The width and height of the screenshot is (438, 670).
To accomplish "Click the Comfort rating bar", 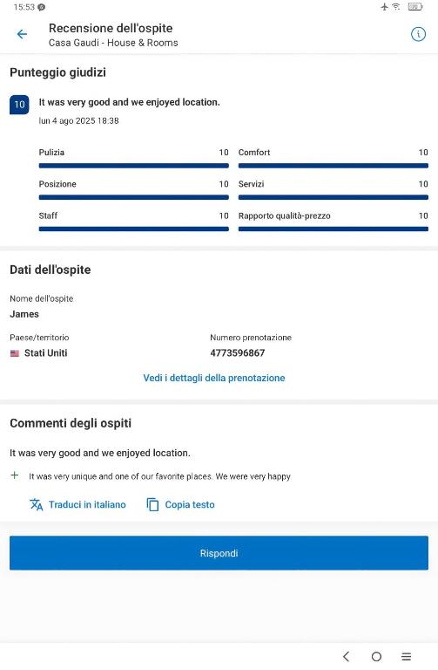I will [334, 166].
